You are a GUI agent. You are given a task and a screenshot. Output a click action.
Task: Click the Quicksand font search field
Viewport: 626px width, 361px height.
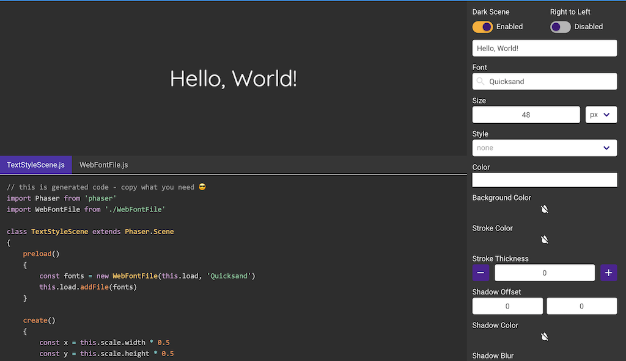[550, 81]
